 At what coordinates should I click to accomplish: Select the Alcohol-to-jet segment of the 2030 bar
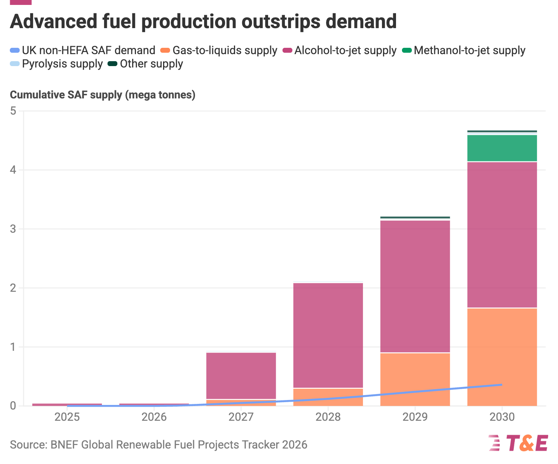click(x=502, y=235)
